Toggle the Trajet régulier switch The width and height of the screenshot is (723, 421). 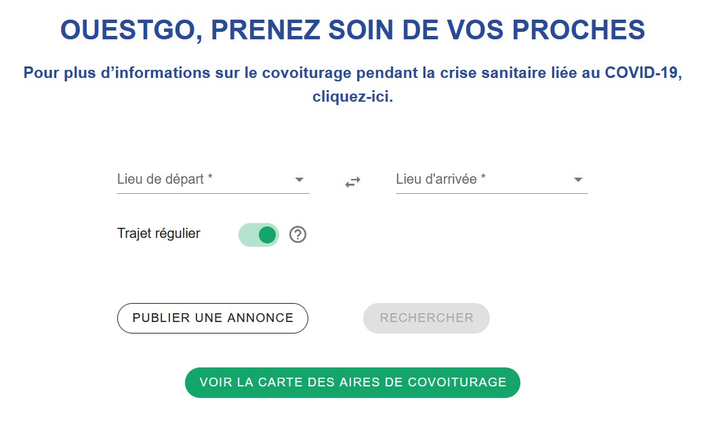[259, 235]
